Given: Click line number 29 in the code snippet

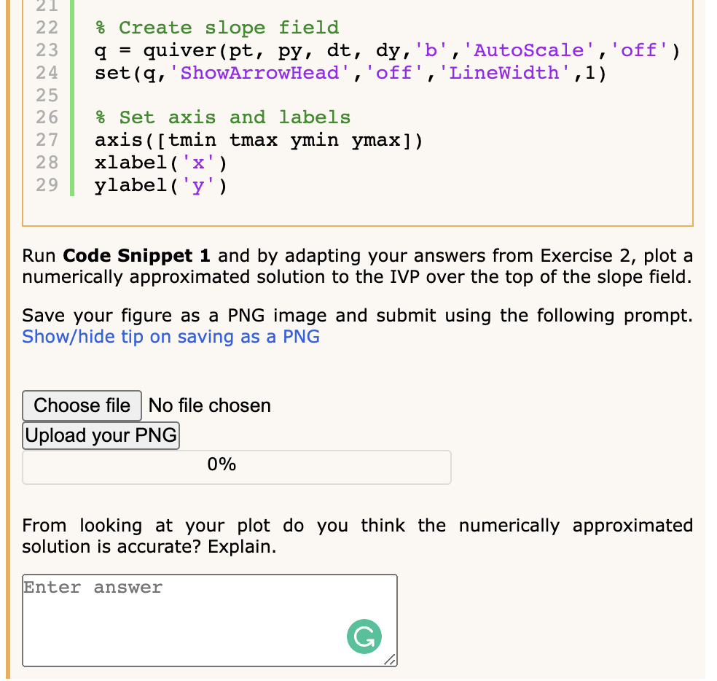Looking at the screenshot, I should click(x=47, y=185).
